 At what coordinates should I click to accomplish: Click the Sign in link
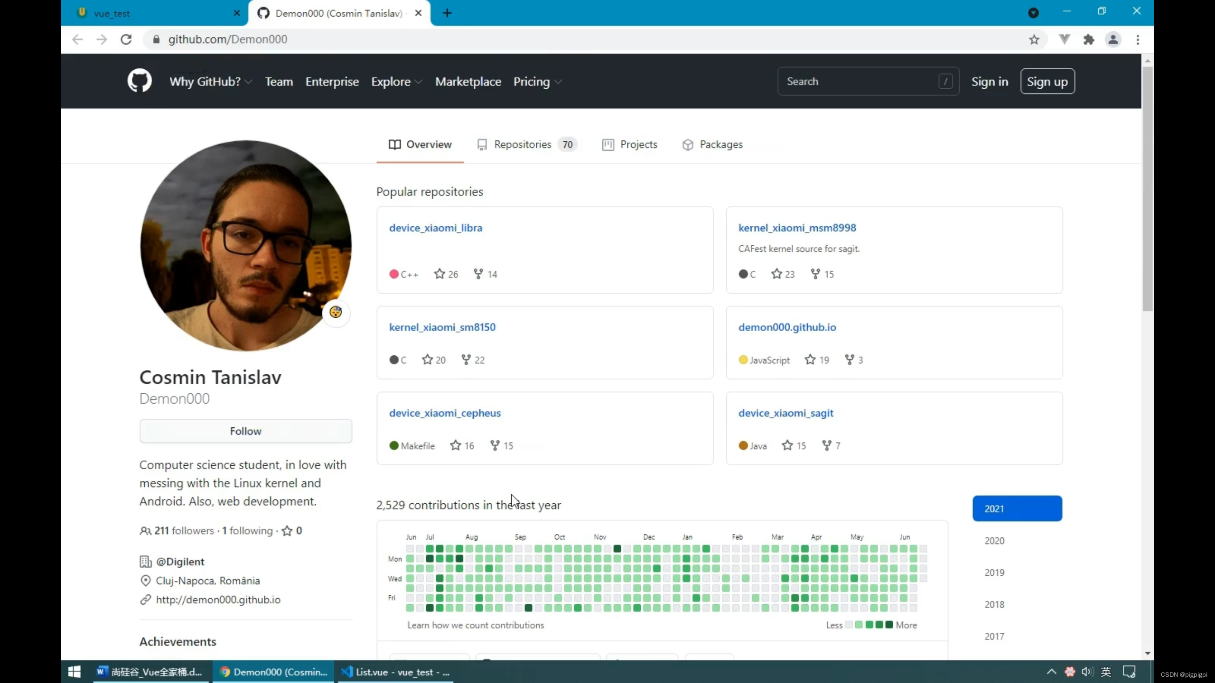pyautogui.click(x=990, y=82)
